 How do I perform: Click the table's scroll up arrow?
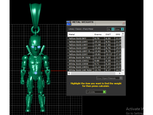click(123, 34)
